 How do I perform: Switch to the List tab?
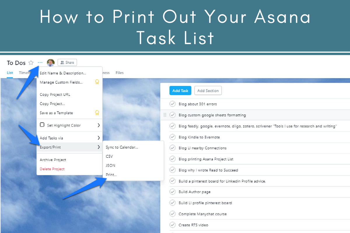point(10,73)
